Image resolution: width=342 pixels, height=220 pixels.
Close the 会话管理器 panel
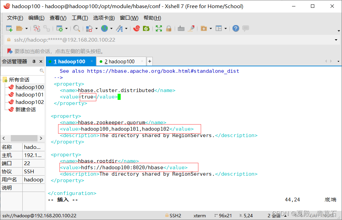41,62
